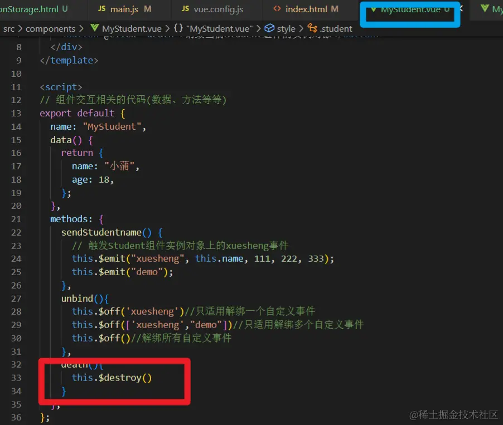Click the HTML icon on index.html tab
The height and width of the screenshot is (425, 503).
(277, 9)
